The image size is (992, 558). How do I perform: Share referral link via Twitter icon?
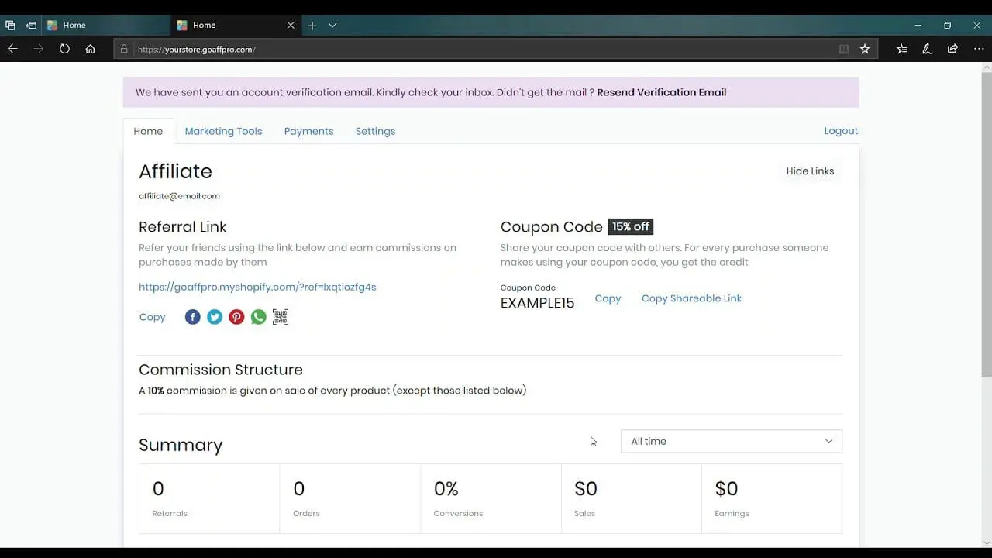pos(215,317)
